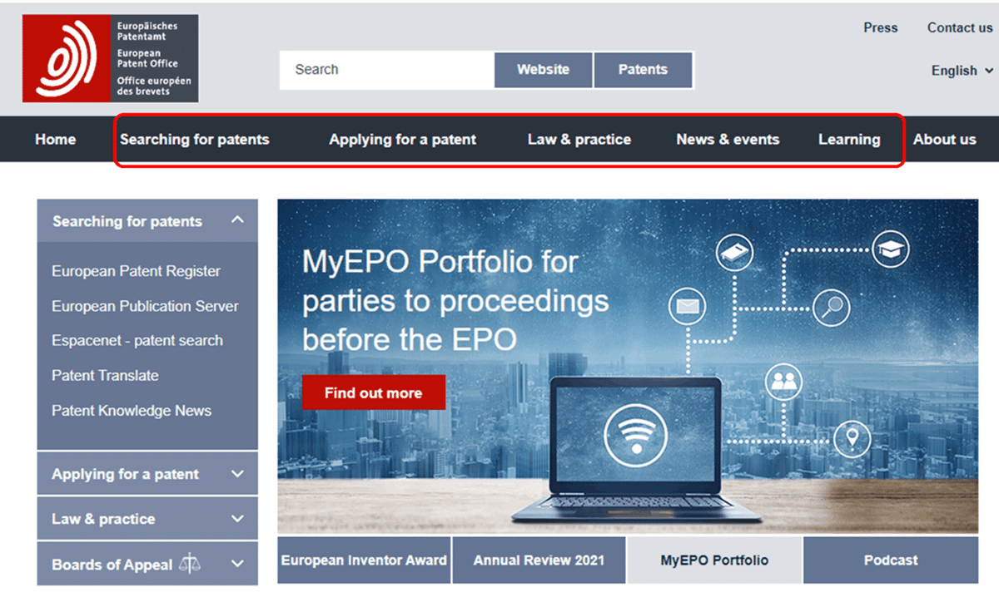Click the laptop image in banner

click(x=636, y=450)
